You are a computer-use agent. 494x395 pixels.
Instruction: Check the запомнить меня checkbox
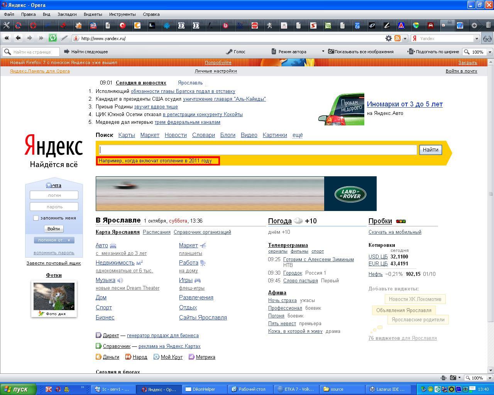click(x=36, y=218)
